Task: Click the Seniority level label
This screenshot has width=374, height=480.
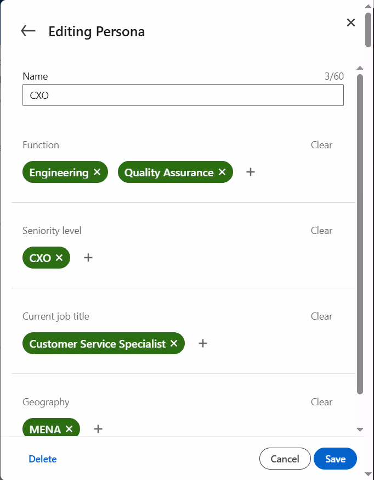Action: pos(52,231)
